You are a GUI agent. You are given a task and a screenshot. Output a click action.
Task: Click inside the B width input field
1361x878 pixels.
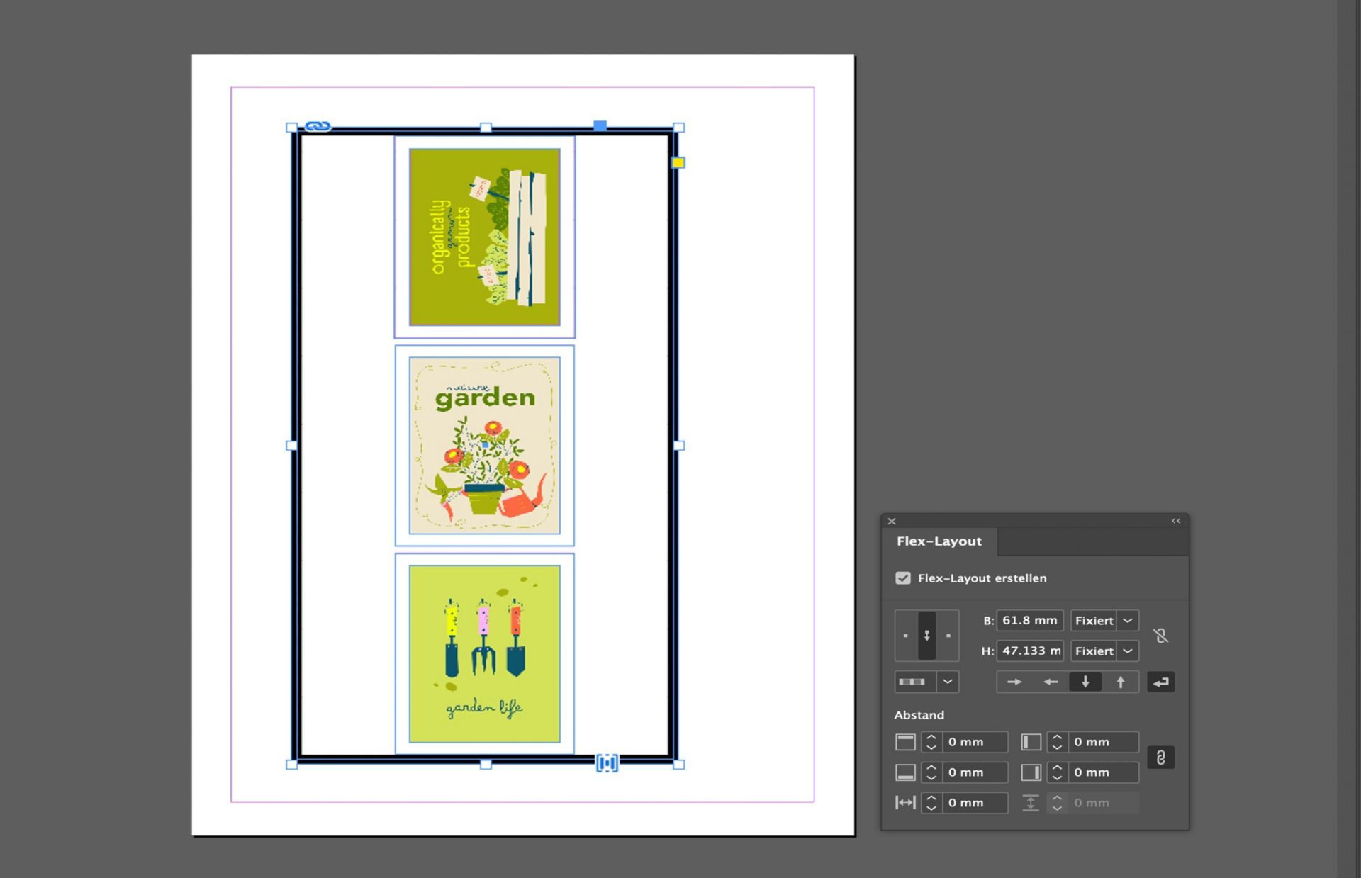point(1029,621)
